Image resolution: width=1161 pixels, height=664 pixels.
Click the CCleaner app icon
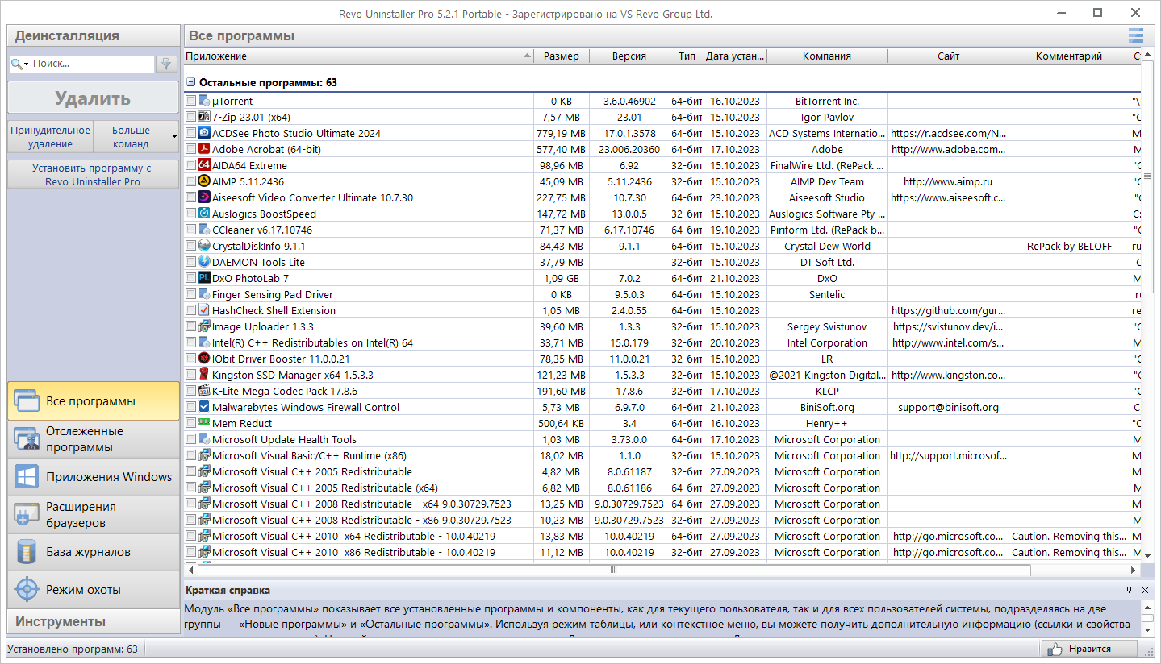pyautogui.click(x=204, y=230)
